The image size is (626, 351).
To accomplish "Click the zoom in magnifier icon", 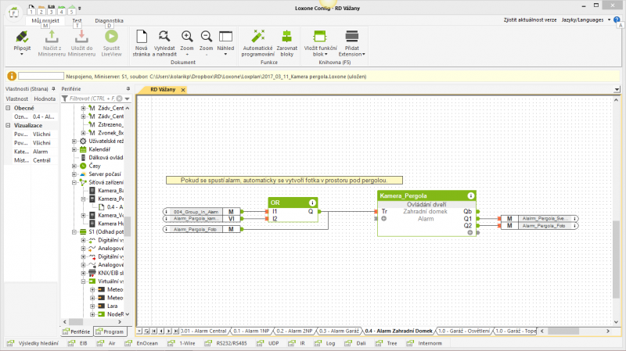I will [187, 37].
